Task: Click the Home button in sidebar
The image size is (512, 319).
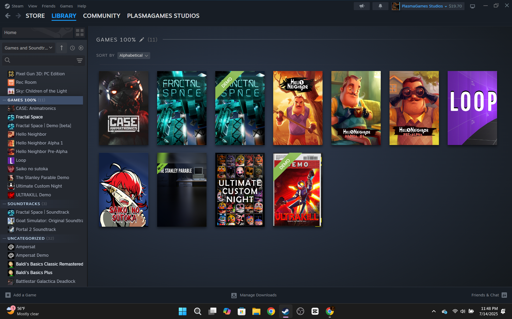Action: point(37,32)
